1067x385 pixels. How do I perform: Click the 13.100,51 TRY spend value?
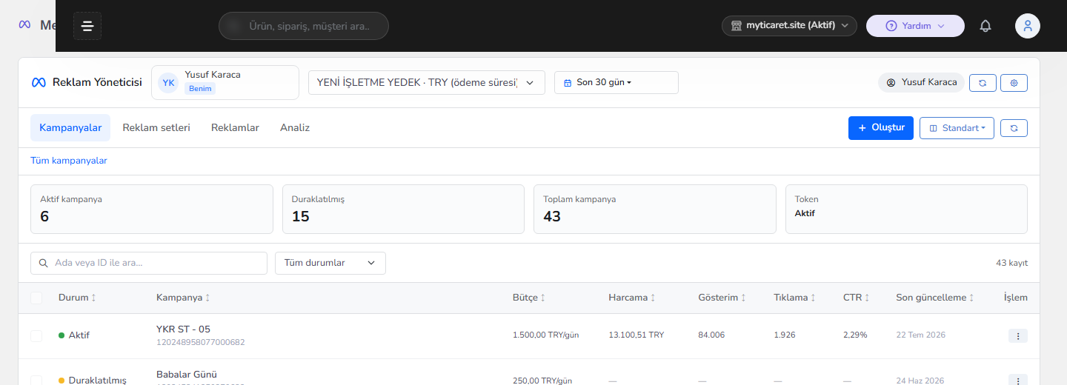point(636,335)
